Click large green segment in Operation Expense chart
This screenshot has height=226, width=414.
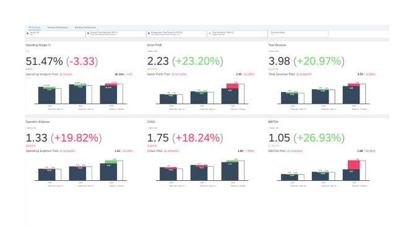point(111,162)
